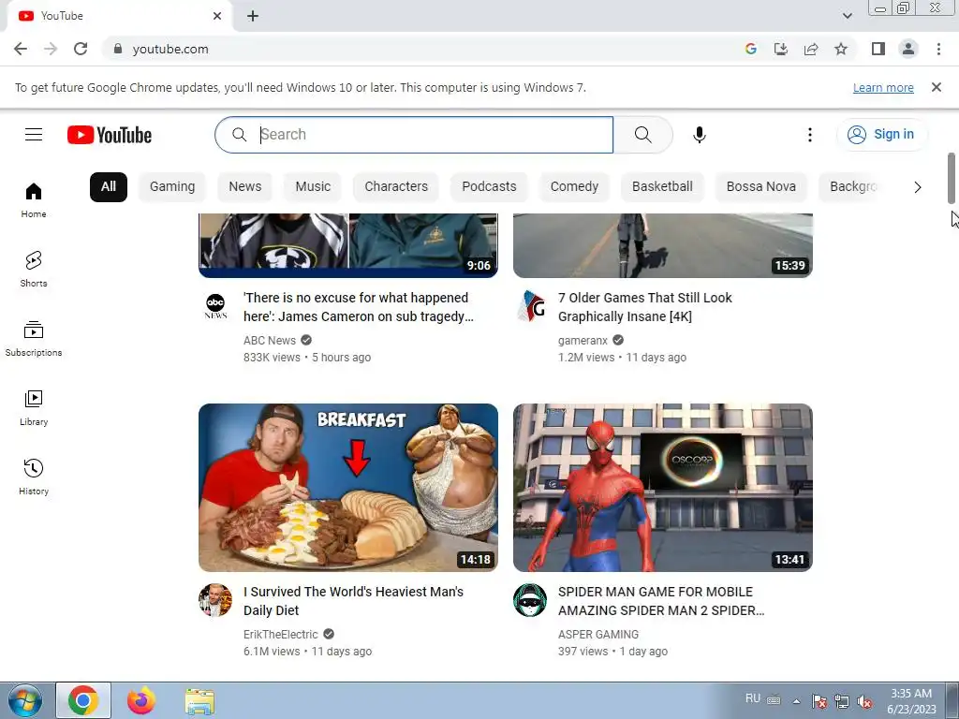Select the Music filter chip
The image size is (959, 719).
(x=313, y=187)
